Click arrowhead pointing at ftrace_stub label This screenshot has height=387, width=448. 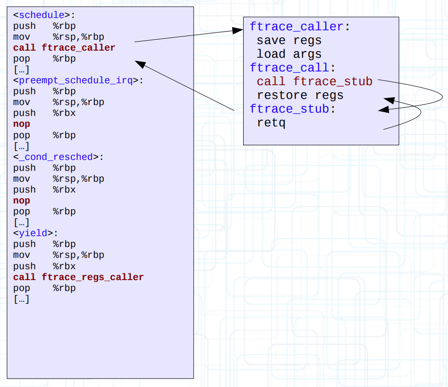pos(384,110)
